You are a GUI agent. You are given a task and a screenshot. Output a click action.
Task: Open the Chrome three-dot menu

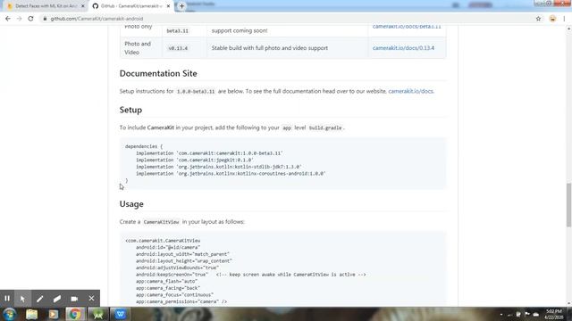[x=564, y=19]
